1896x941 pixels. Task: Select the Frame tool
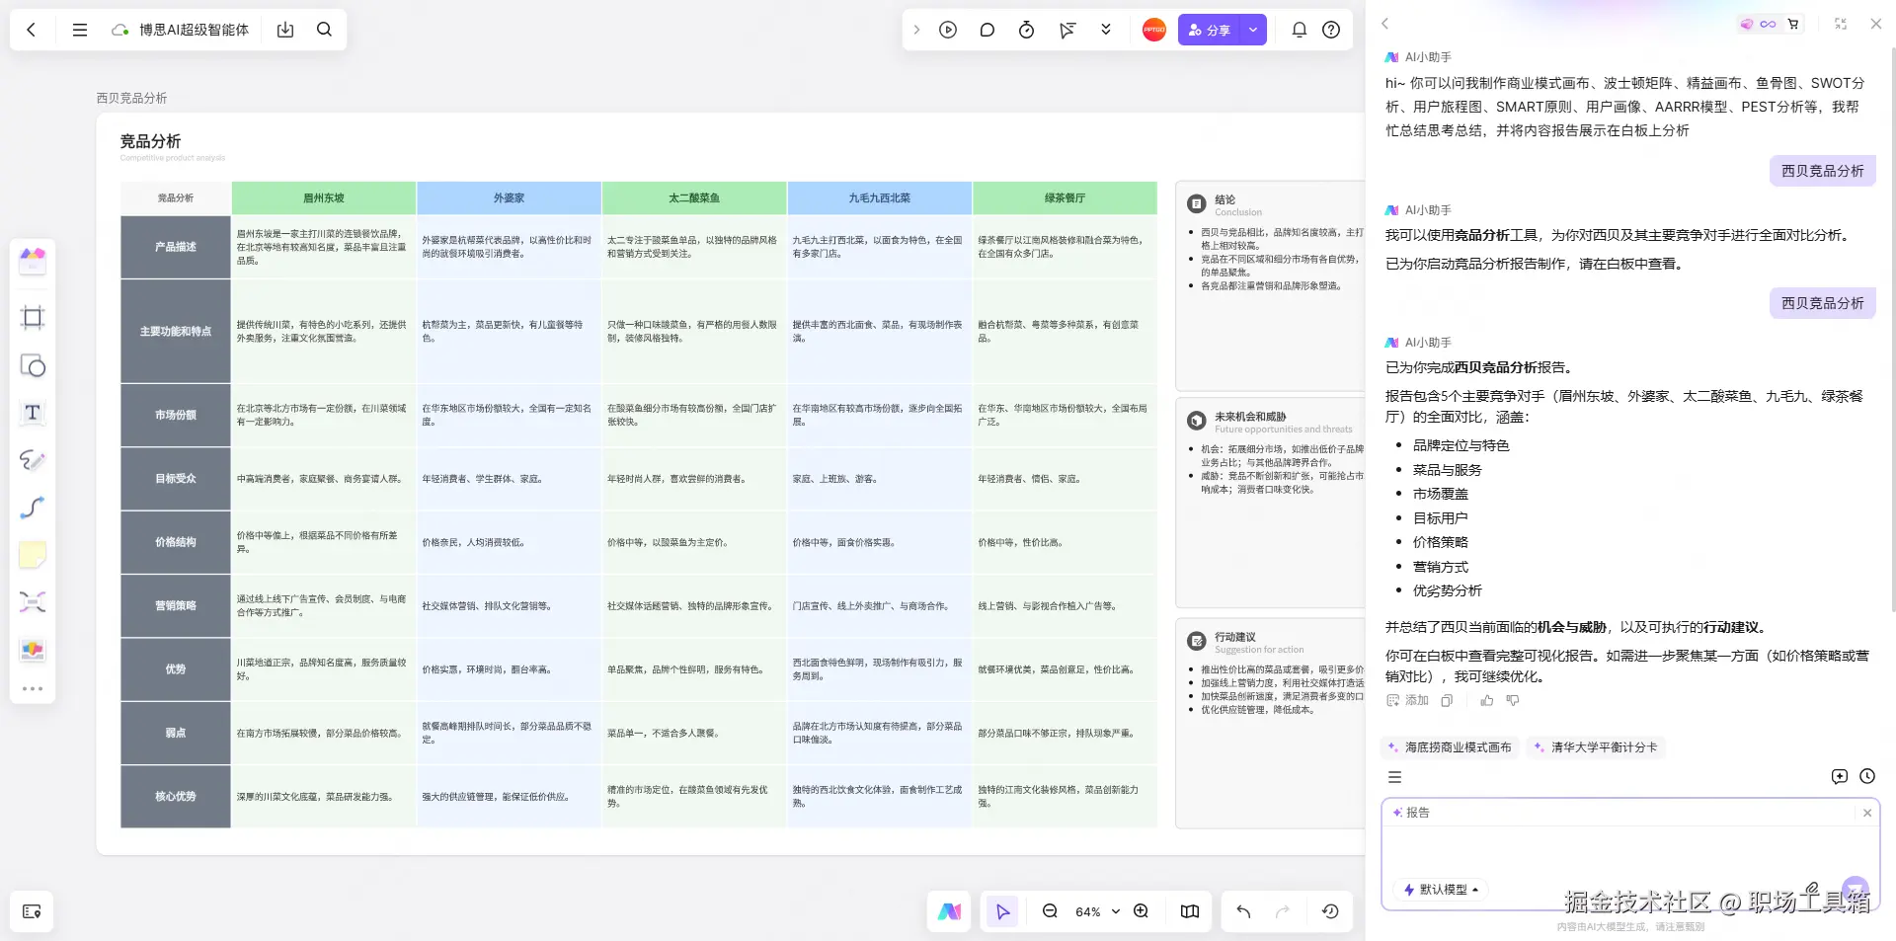click(x=33, y=317)
